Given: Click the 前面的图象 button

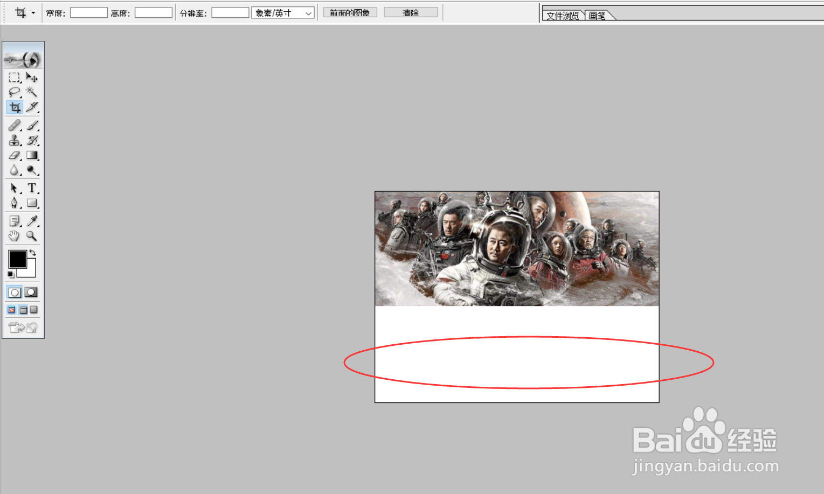Looking at the screenshot, I should tap(350, 12).
